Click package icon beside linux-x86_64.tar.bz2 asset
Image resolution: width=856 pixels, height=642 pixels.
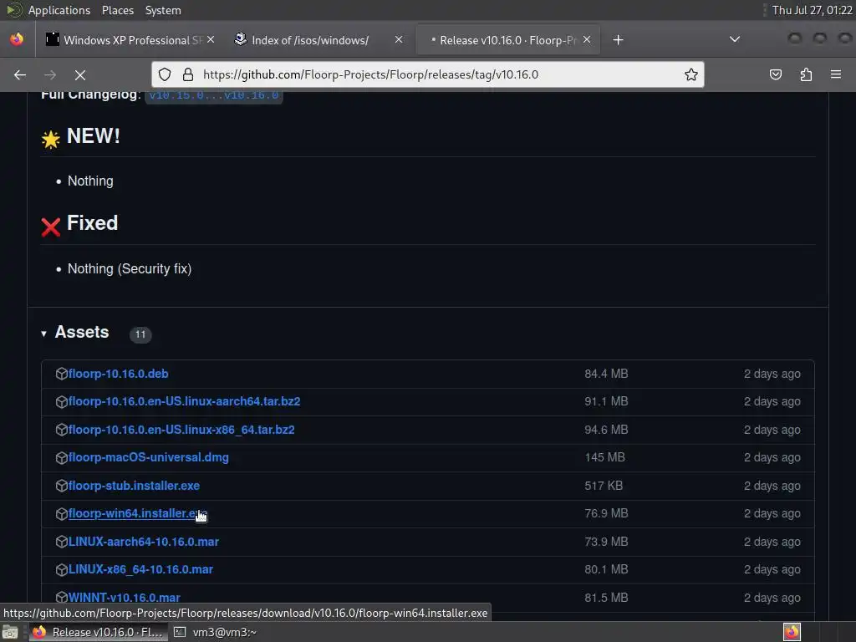(62, 430)
